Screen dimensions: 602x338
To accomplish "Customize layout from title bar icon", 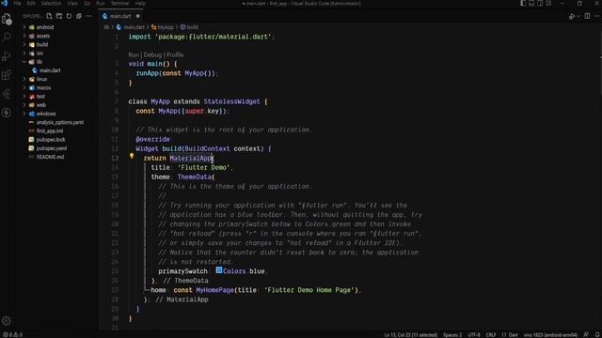I will click(548, 3).
